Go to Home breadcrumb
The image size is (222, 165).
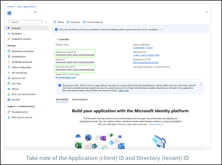tap(11, 7)
